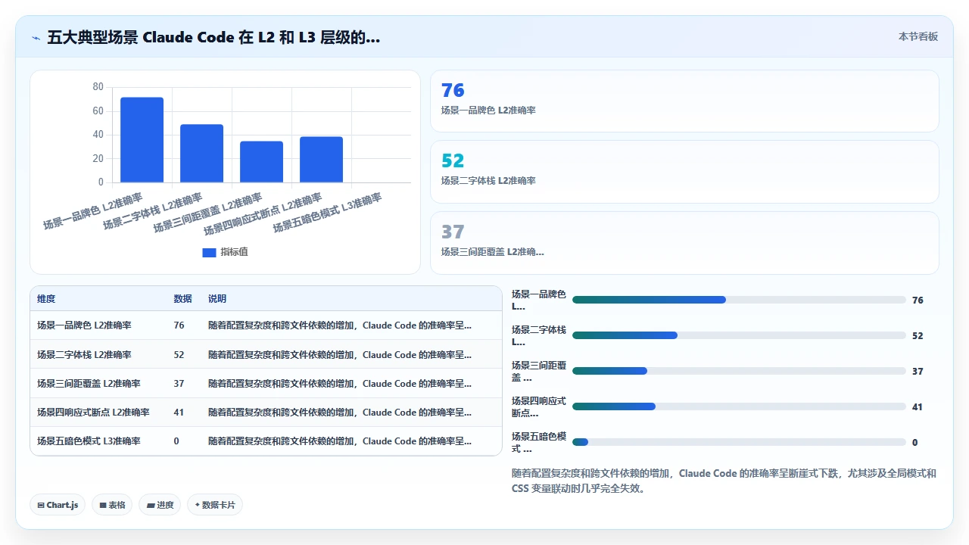Click the 数据 column header
Image resolution: width=969 pixels, height=545 pixels.
[x=182, y=299]
